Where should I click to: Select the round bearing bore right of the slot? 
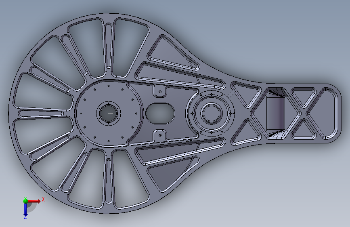(212, 113)
